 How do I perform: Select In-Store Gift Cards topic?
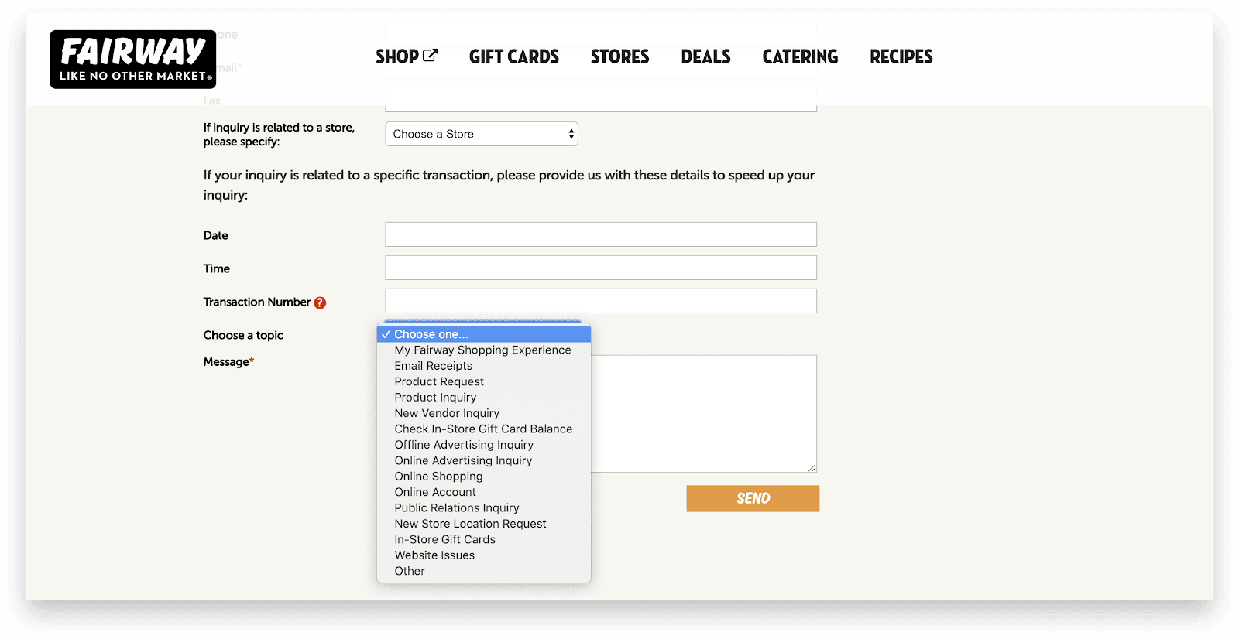[484, 539]
